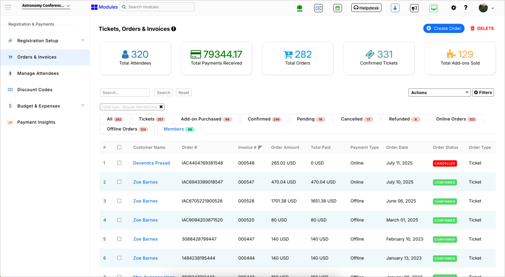The width and height of the screenshot is (505, 277).
Task: Click the question mark help icon
Action: 466,8
